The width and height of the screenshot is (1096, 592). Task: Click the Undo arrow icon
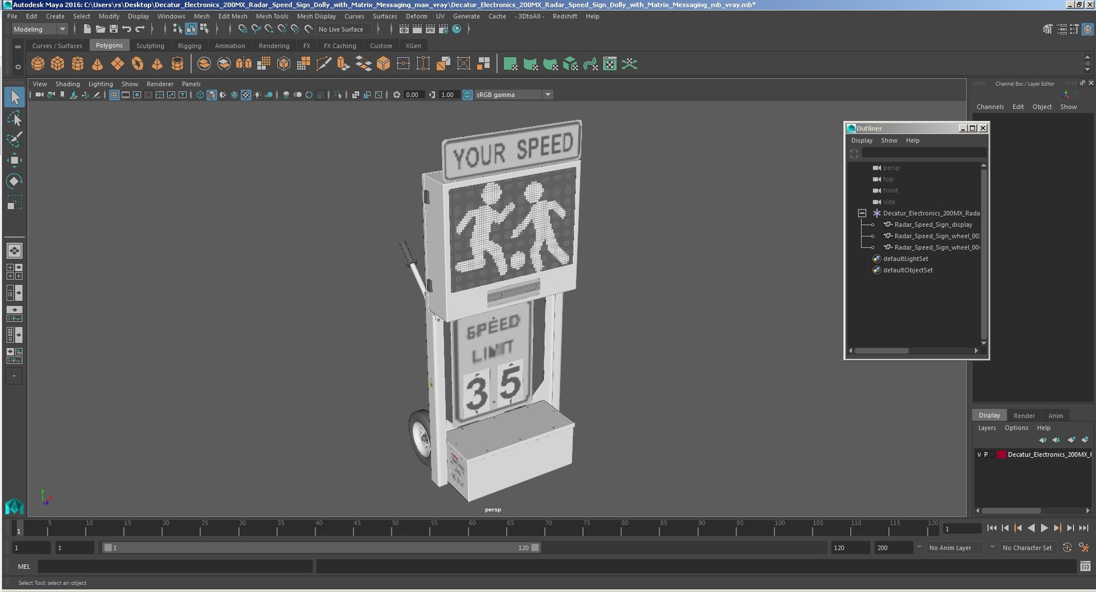(x=127, y=29)
